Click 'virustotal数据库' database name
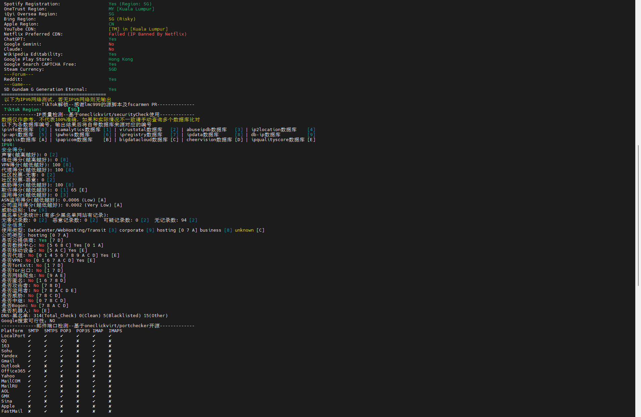The width and height of the screenshot is (641, 417). [141, 130]
